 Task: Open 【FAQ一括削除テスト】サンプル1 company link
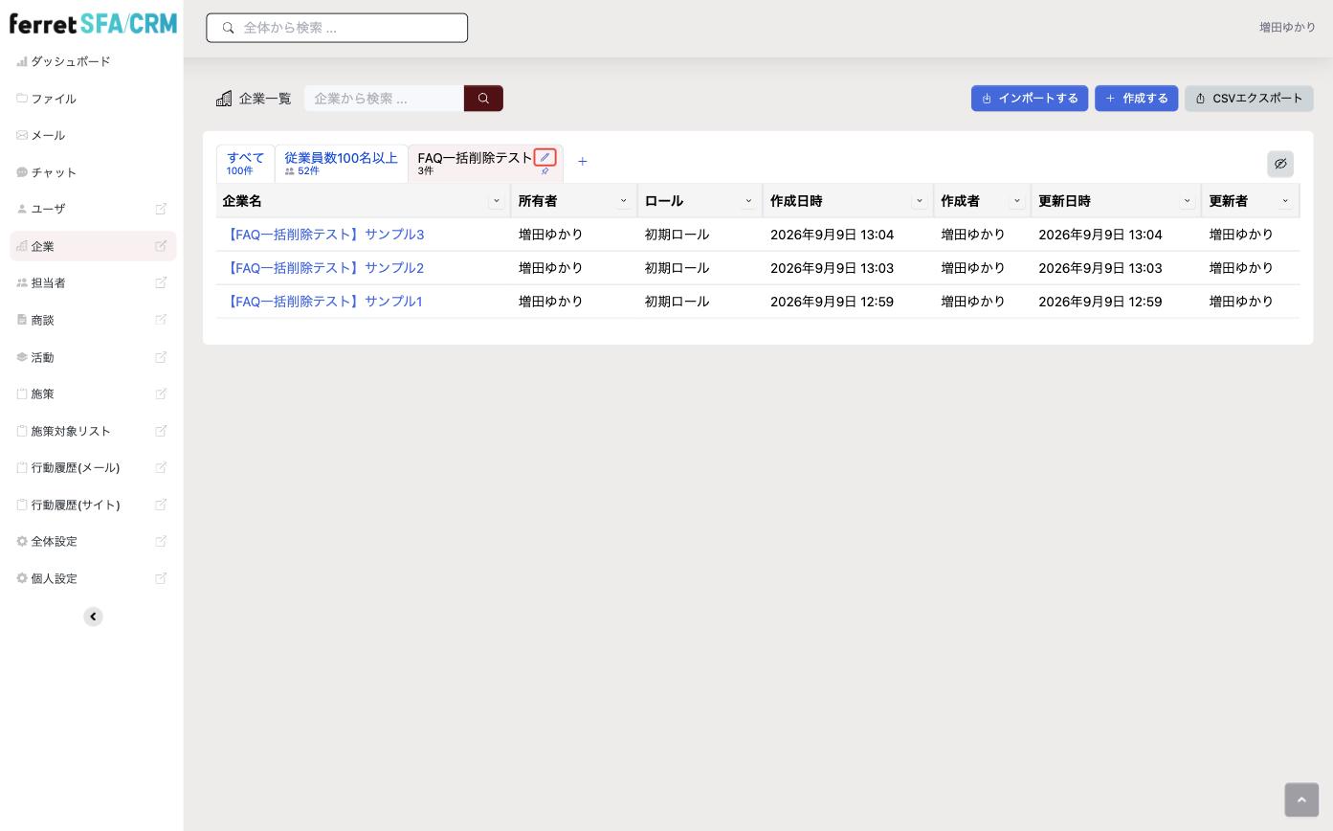[x=322, y=302]
